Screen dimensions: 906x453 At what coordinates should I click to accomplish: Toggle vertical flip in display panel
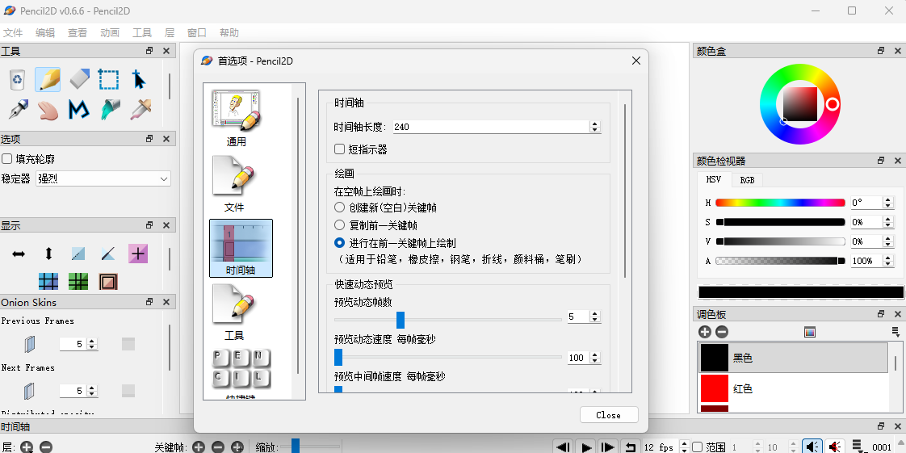tap(48, 254)
